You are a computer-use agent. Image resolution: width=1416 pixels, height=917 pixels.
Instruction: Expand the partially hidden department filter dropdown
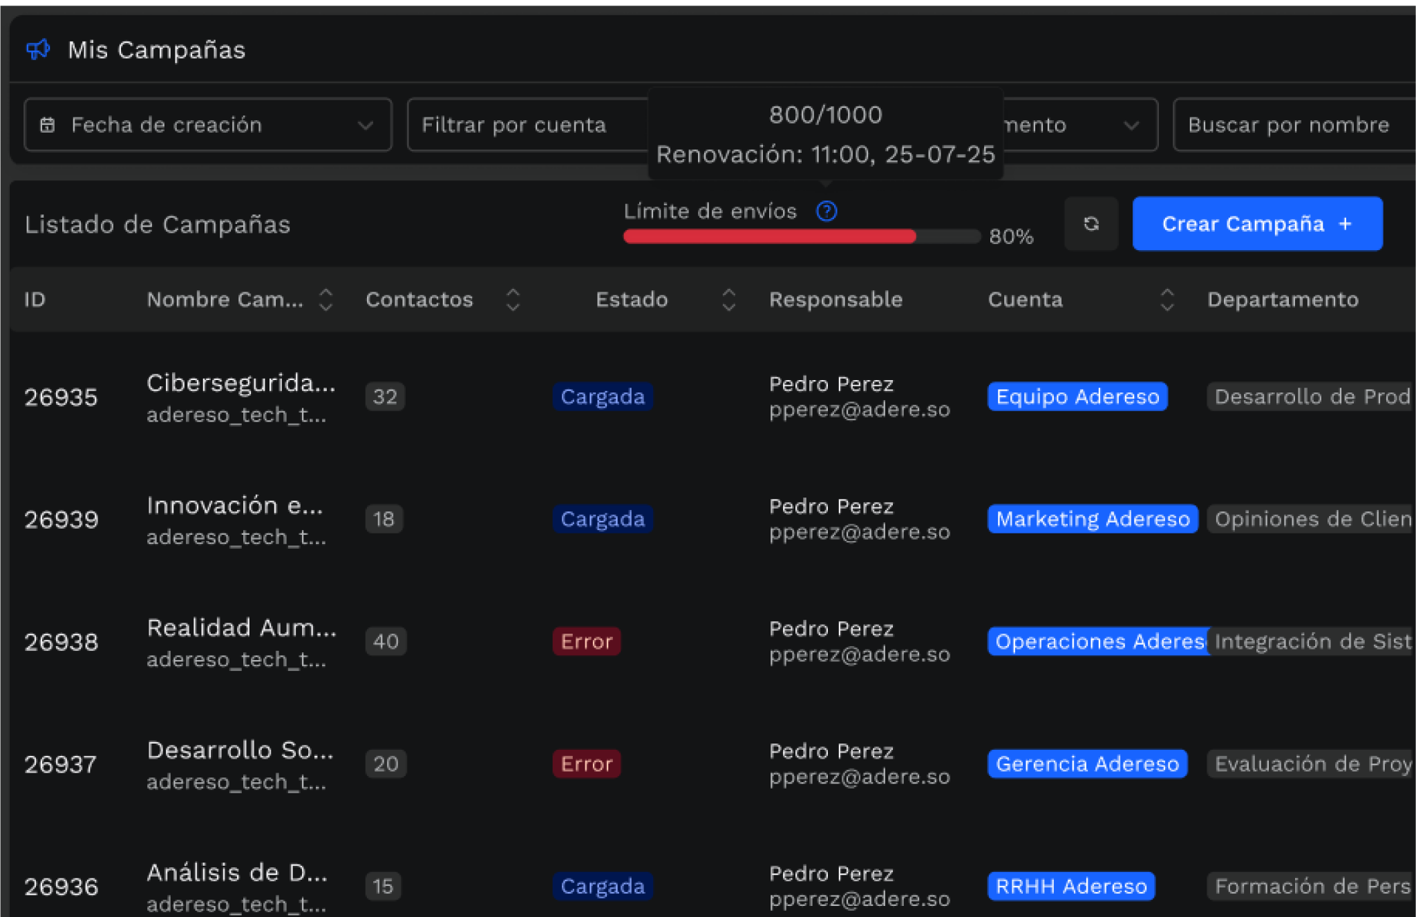pos(1131,125)
